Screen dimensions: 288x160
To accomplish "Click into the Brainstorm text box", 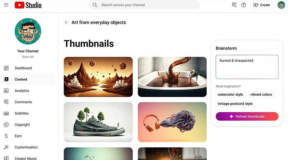I will click(247, 67).
